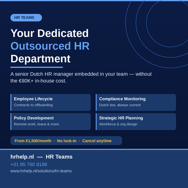The width and height of the screenshot is (188, 188).
Task: Click the HR TEAMS pill badge
Action: pyautogui.click(x=26, y=18)
